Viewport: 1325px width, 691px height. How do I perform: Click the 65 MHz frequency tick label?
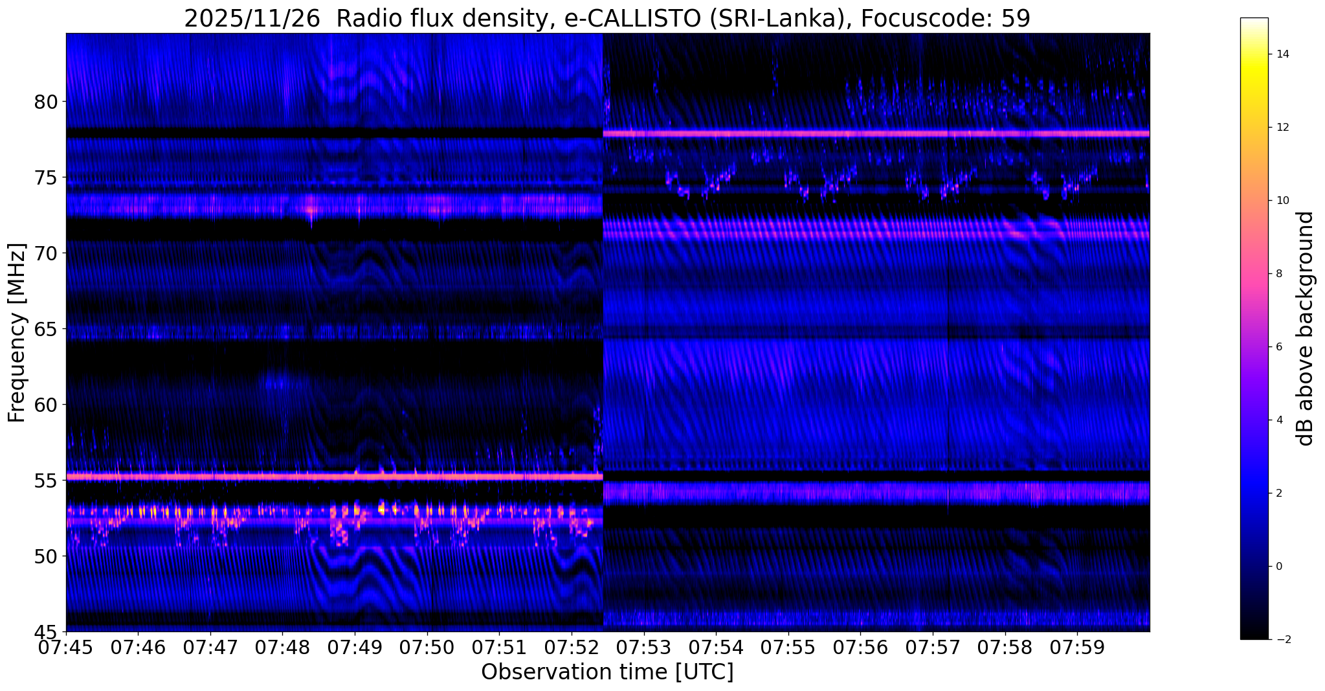(x=45, y=328)
